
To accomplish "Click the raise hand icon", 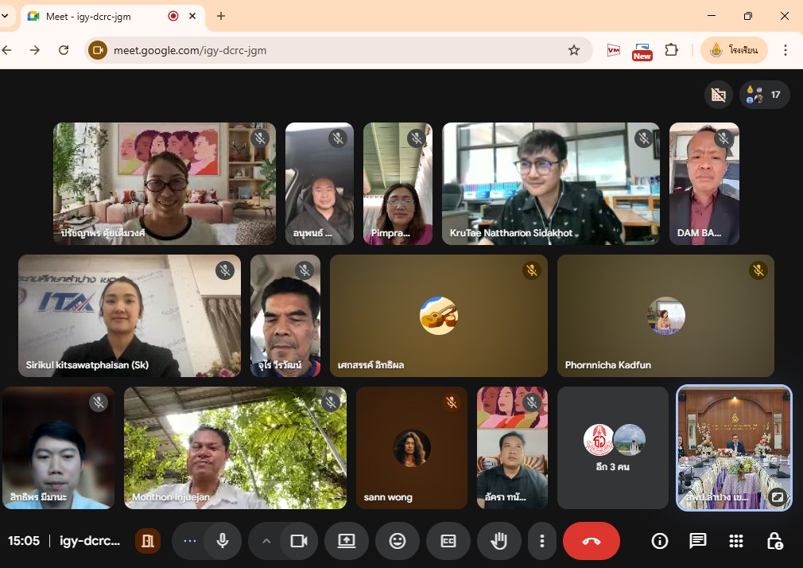I will tap(498, 541).
